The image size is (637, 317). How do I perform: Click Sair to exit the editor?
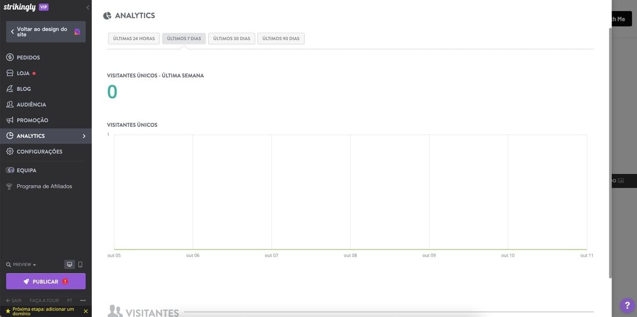pos(14,301)
